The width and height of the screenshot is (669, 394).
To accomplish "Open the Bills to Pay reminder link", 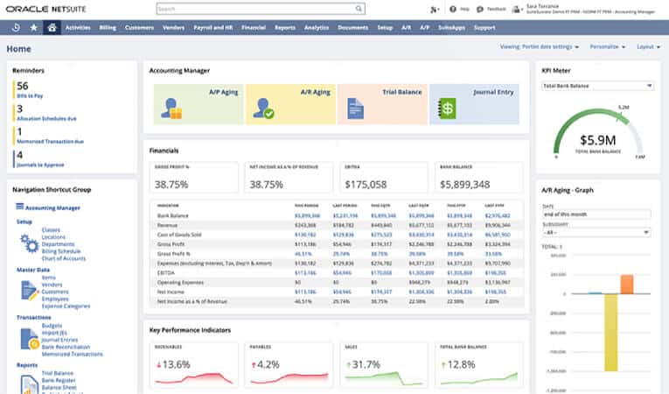I will (x=30, y=95).
